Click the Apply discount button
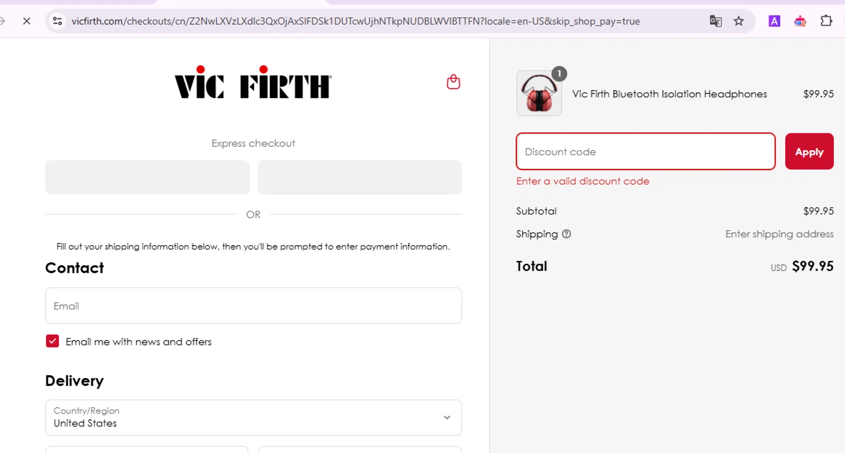 [x=810, y=151]
